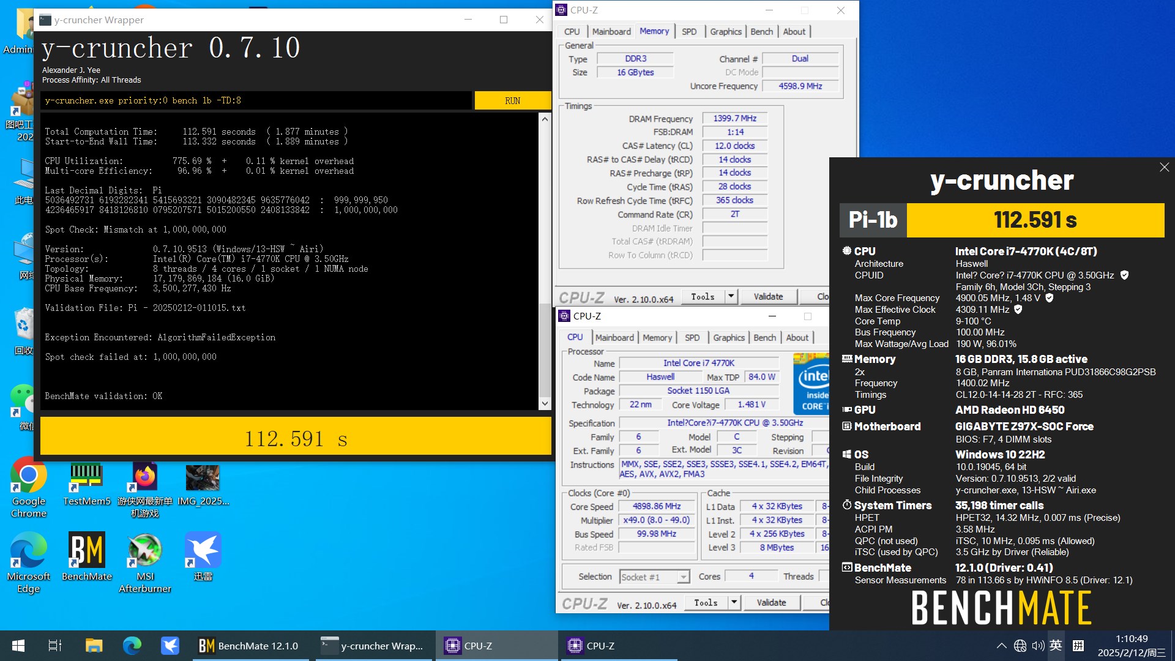Open SPD tab in upper CPU-Z window
The height and width of the screenshot is (661, 1175).
click(x=689, y=32)
